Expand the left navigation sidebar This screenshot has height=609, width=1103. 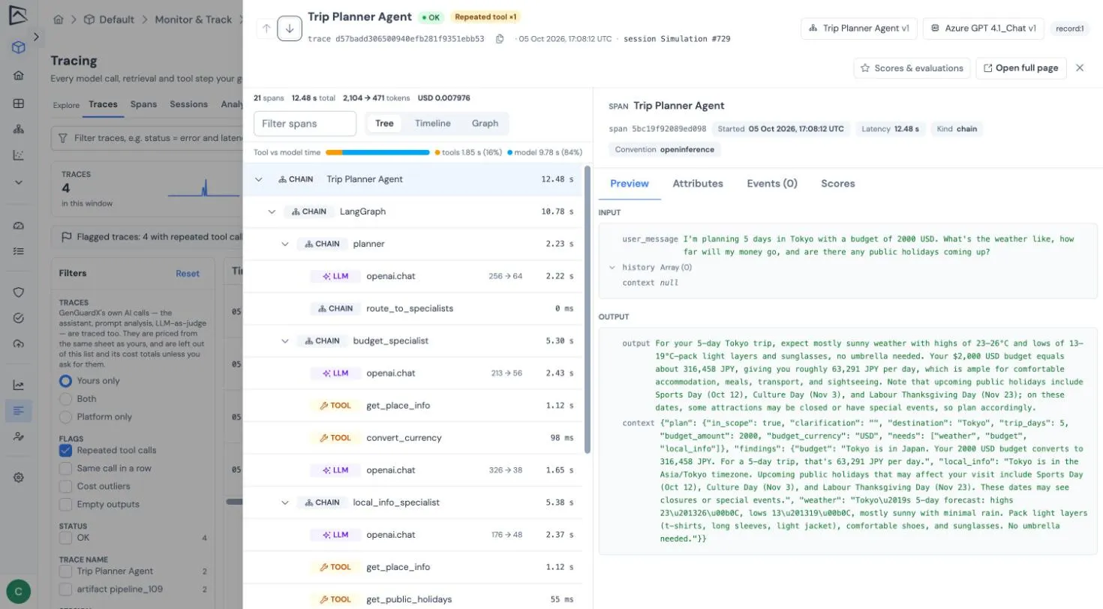click(x=36, y=37)
